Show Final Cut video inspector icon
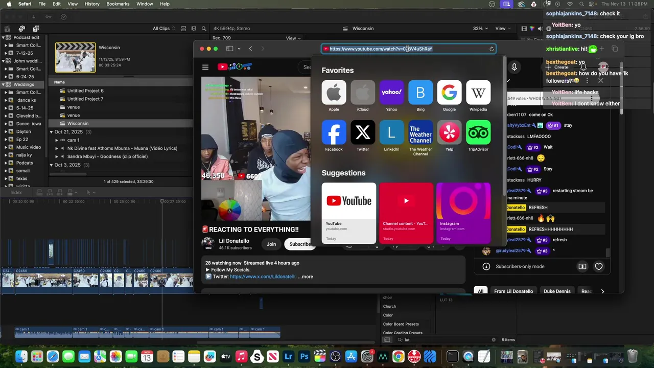 click(x=524, y=29)
